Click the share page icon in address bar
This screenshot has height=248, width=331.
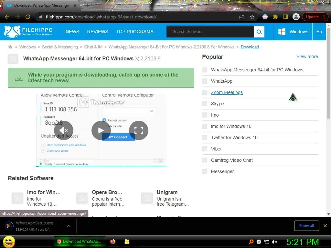tap(242, 17)
